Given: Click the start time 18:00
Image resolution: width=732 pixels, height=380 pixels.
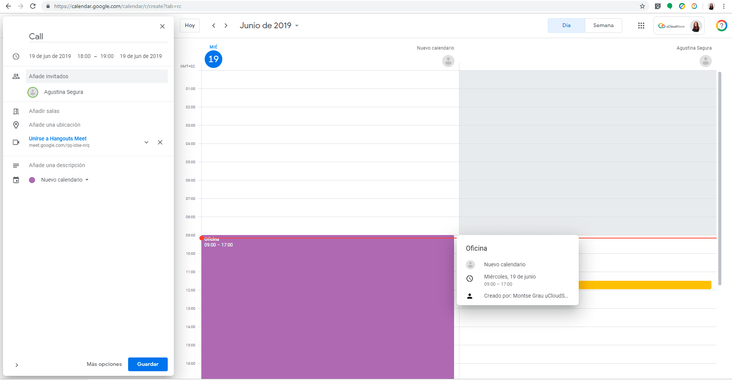Looking at the screenshot, I should (84, 56).
